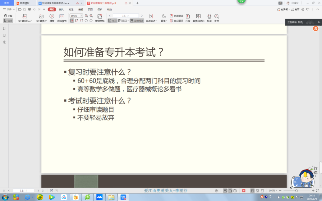Switch to 单页 single page view
This screenshot has height=201, width=322.
(x=113, y=21)
